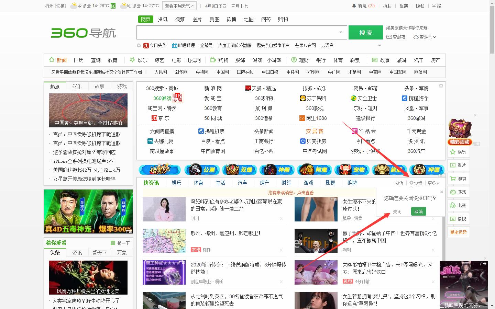The image size is (495, 309).
Task: Expand 查看本周天气 forecast
Action: [x=179, y=6]
